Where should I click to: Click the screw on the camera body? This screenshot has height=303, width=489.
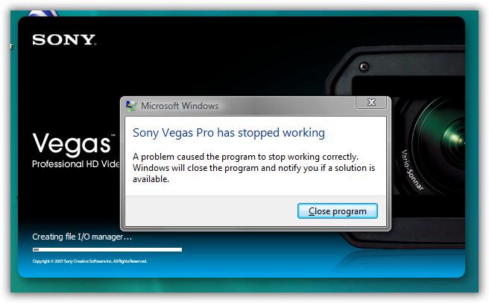[365, 67]
